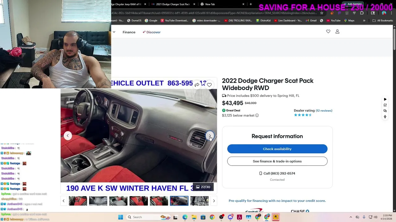Show the previous vehicle photo
The image size is (396, 222).
[68, 136]
